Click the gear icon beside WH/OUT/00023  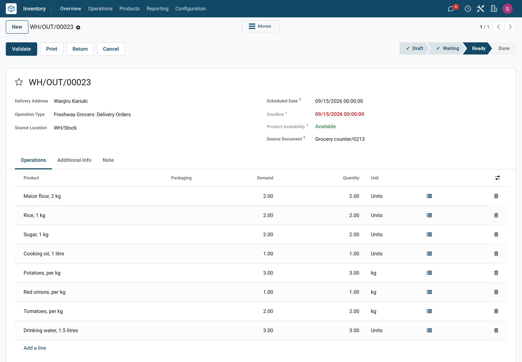pos(78,28)
